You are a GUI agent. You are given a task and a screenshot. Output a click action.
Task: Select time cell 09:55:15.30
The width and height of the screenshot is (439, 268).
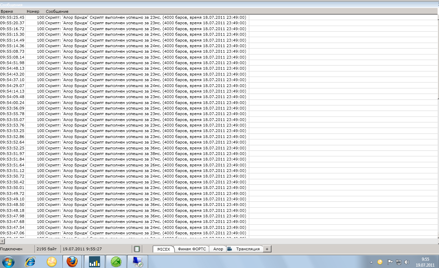coord(13,34)
